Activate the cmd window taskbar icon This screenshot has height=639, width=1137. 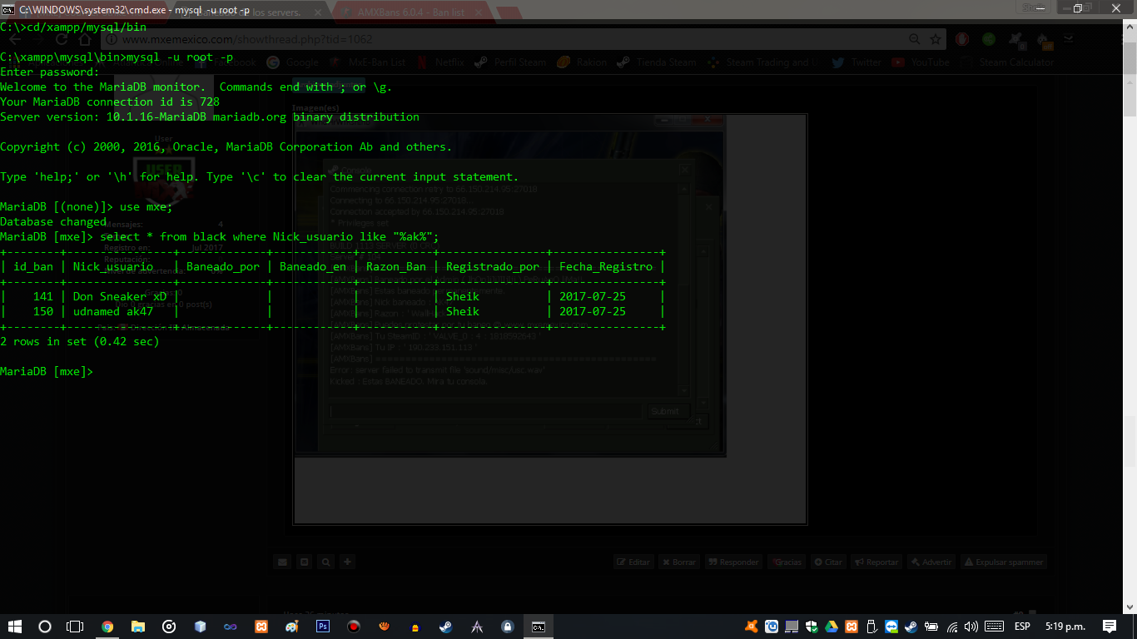pyautogui.click(x=539, y=627)
